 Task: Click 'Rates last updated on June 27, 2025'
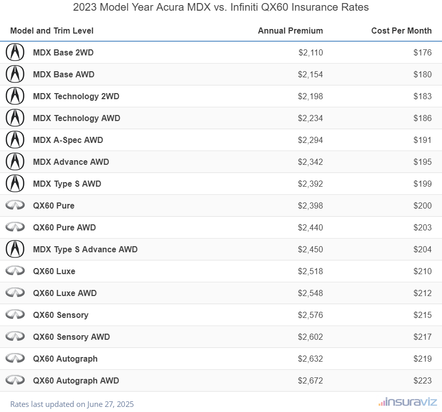[72, 404]
